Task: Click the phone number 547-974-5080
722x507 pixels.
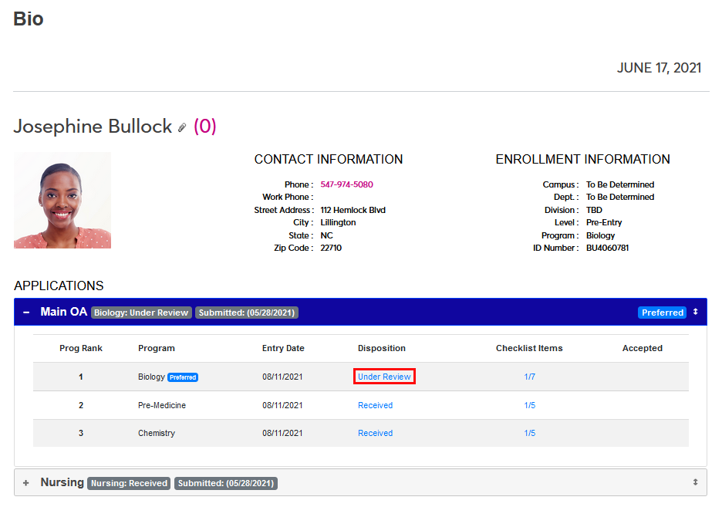Action: coord(346,184)
